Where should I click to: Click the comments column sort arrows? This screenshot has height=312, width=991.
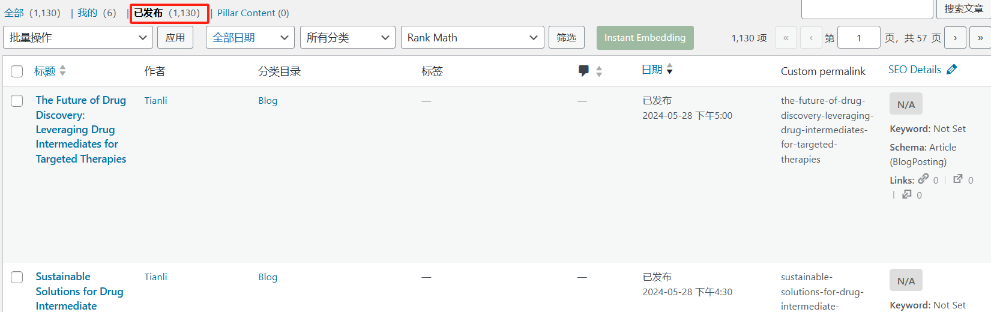(x=599, y=71)
